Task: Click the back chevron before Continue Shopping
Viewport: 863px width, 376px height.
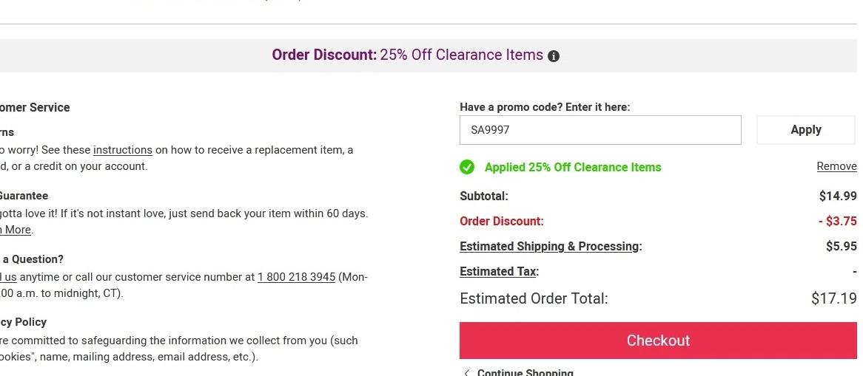Action: [466, 372]
